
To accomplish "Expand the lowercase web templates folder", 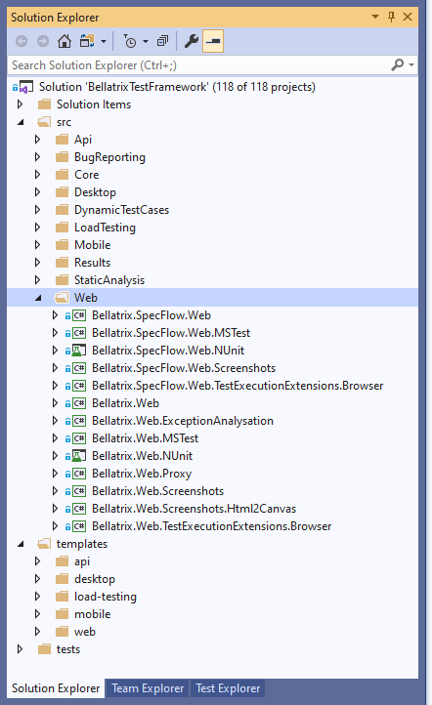I will tap(37, 632).
